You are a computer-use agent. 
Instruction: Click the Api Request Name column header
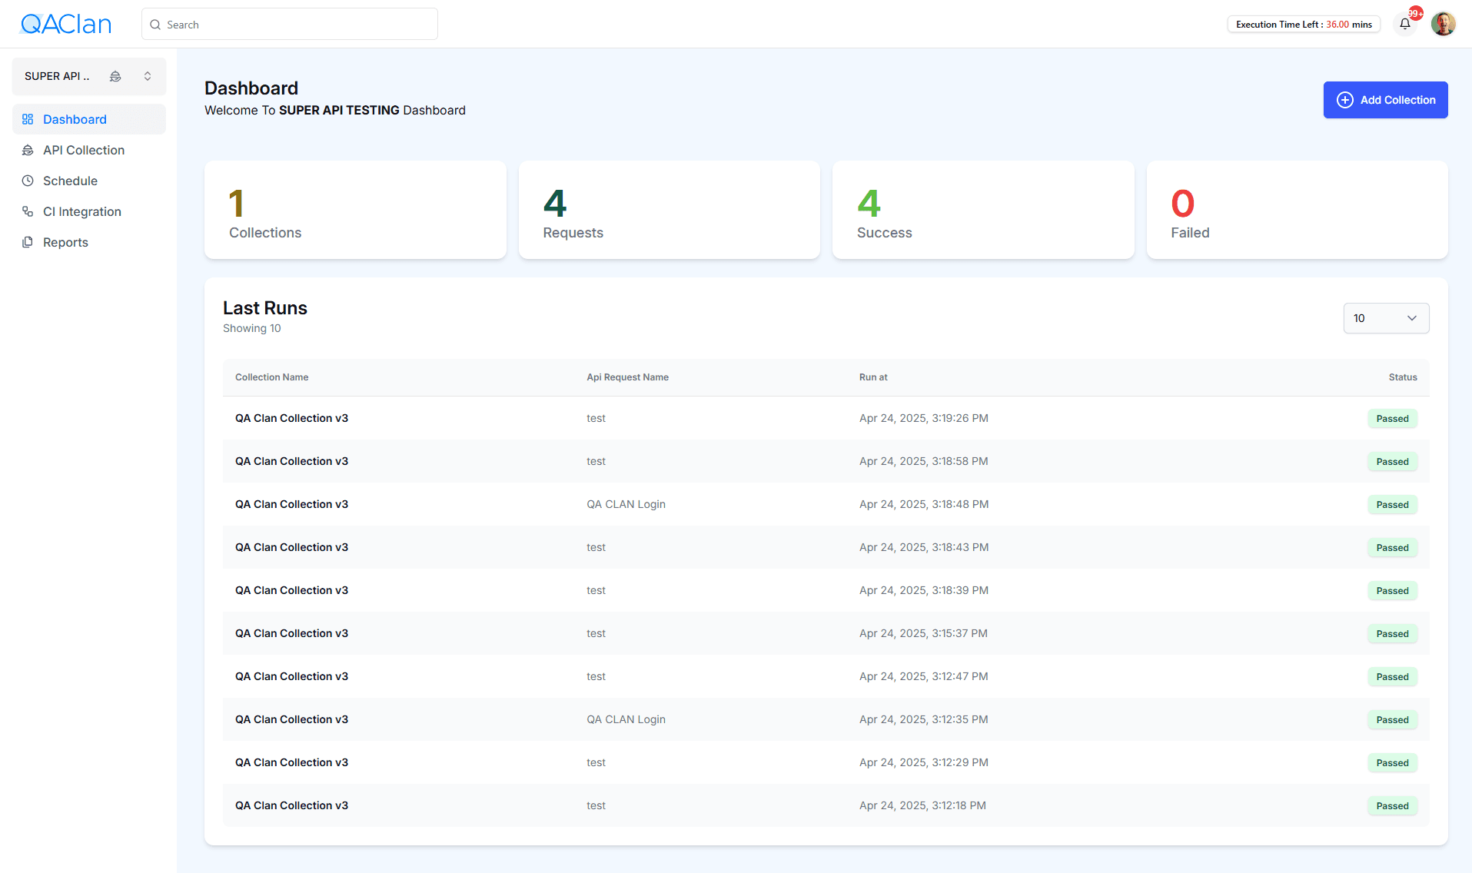coord(627,377)
